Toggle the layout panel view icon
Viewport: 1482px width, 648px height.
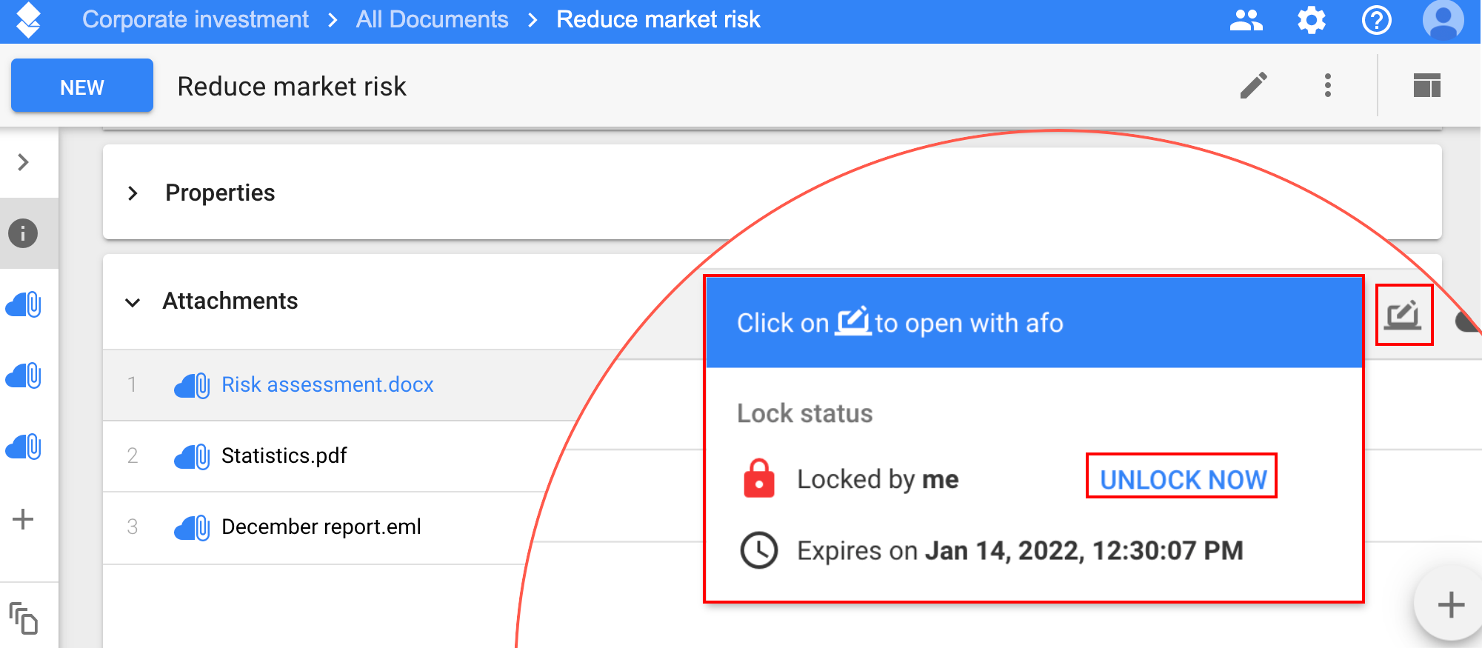(x=1426, y=86)
